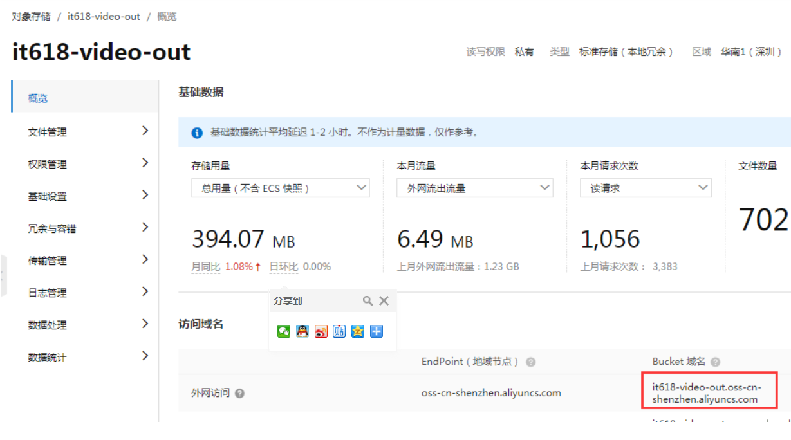Open the 外网流出流量 dropdown

point(475,188)
